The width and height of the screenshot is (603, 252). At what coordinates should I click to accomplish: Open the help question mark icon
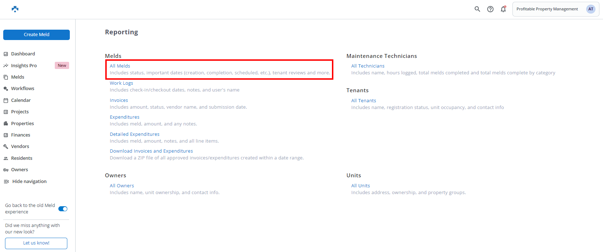tap(490, 9)
